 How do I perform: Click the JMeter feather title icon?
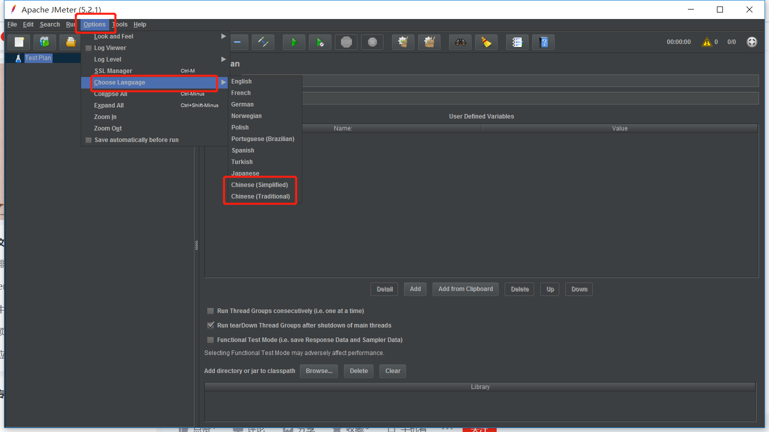(14, 9)
